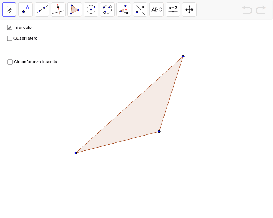The image size is (273, 218).
Task: Select the Slider a=2 tool
Action: coord(173,9)
